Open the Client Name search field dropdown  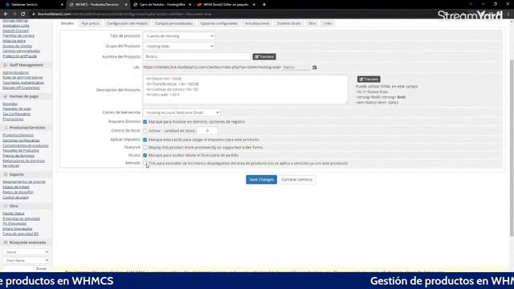pyautogui.click(x=27, y=260)
